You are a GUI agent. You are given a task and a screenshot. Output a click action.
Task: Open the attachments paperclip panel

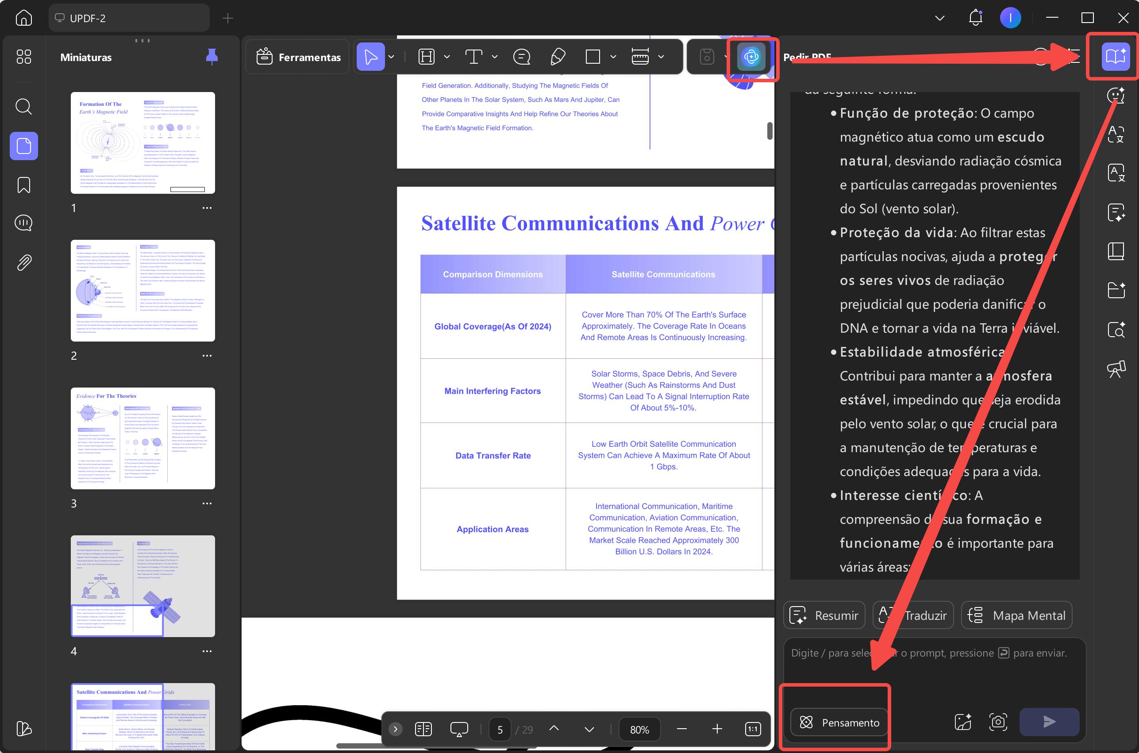[23, 262]
